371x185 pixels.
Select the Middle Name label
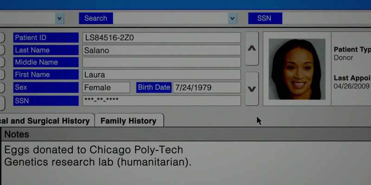46,62
